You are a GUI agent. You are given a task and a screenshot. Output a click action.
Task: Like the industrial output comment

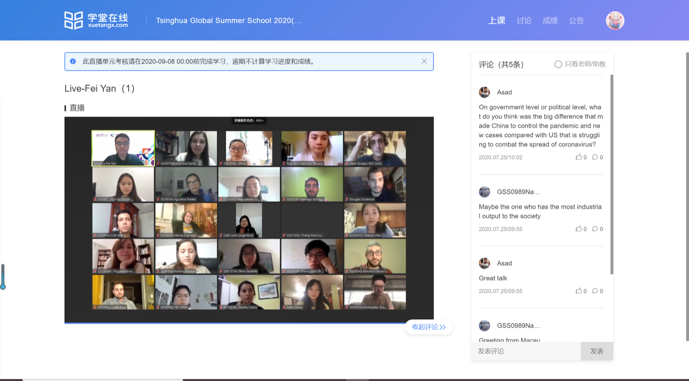point(579,229)
